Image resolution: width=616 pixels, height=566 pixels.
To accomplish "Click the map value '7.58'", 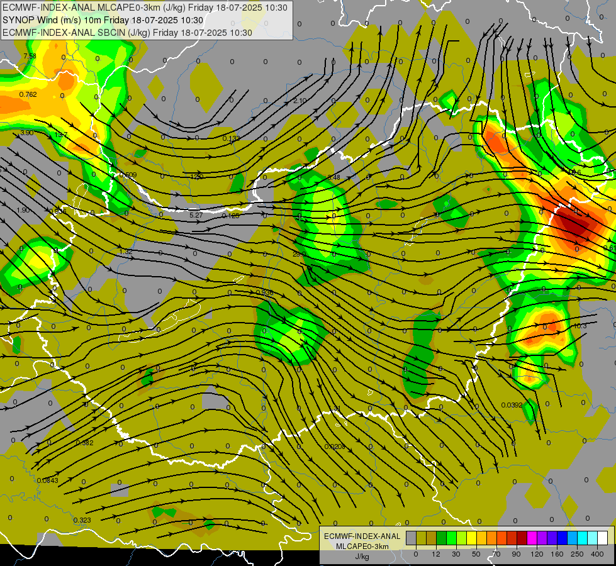I will point(30,56).
